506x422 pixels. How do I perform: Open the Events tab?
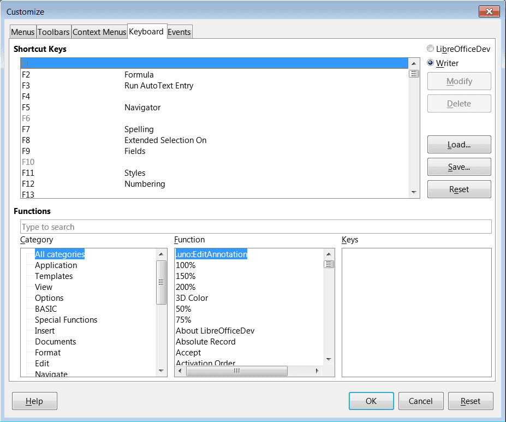coord(180,32)
